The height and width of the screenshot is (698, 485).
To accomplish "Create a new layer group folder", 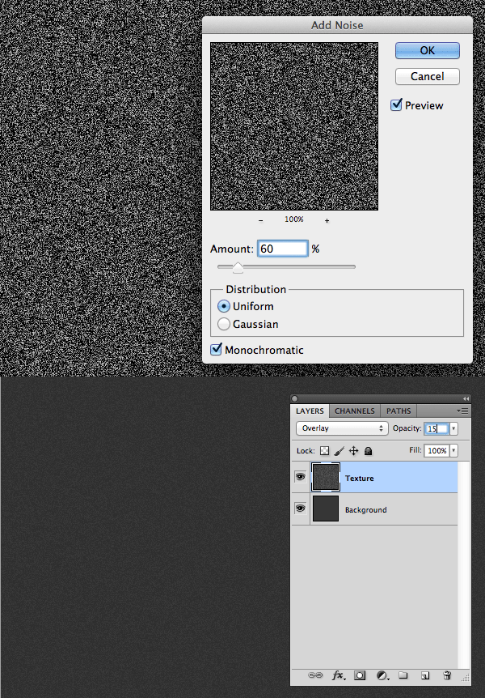I will pos(403,675).
